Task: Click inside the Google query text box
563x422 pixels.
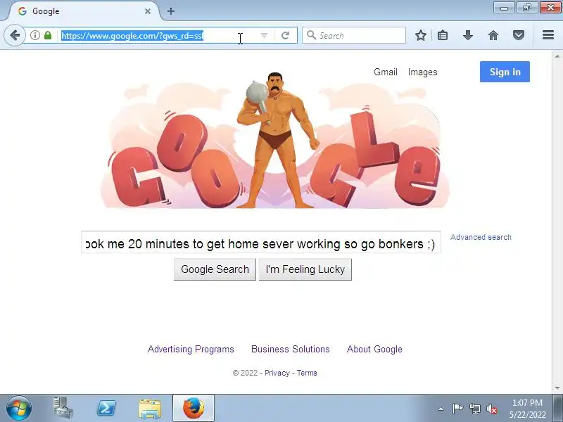Action: point(261,242)
